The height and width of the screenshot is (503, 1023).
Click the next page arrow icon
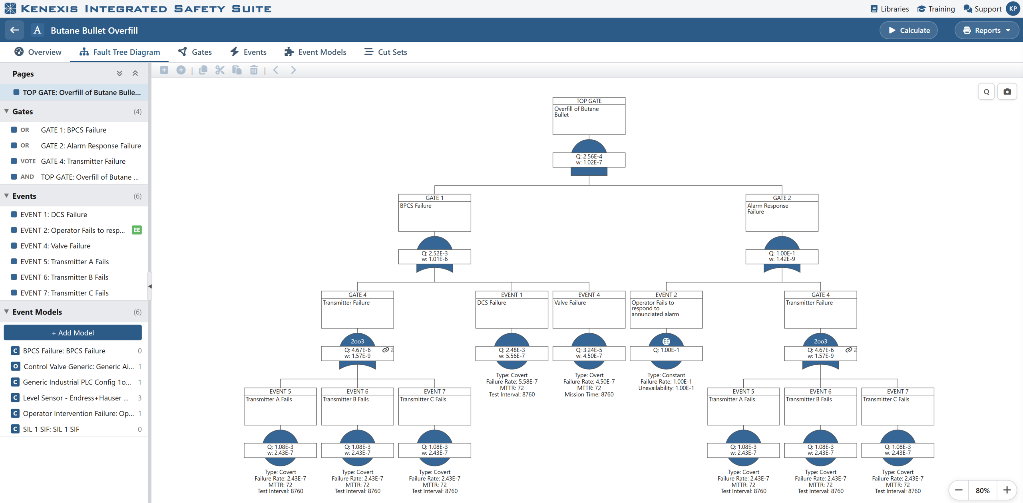(293, 70)
